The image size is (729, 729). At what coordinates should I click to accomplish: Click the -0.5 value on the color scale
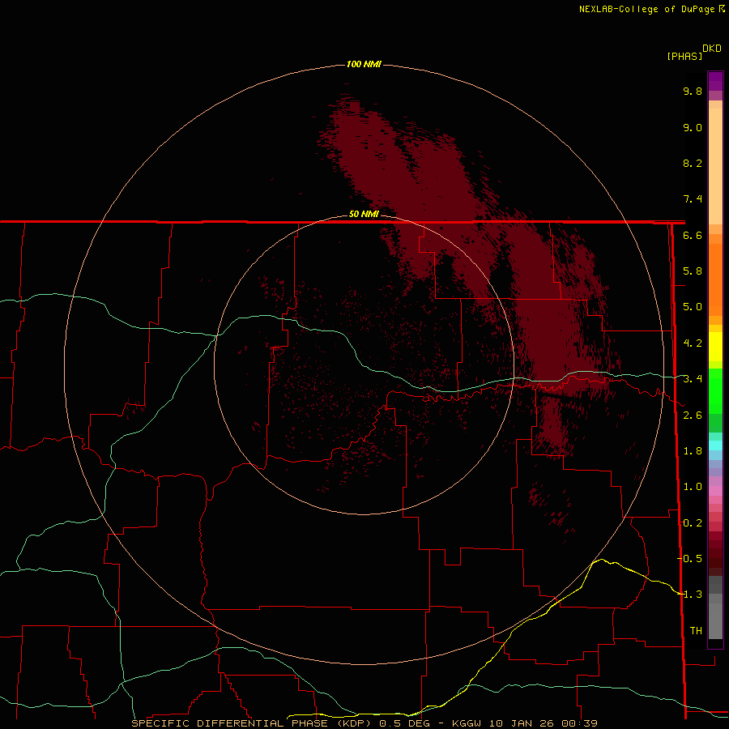point(690,558)
